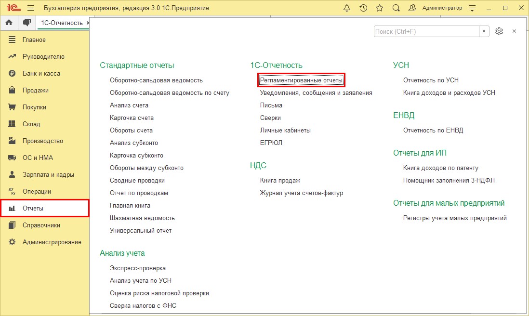Switch to the 1С-Отчетность tab
529x316 pixels.
tap(62, 23)
